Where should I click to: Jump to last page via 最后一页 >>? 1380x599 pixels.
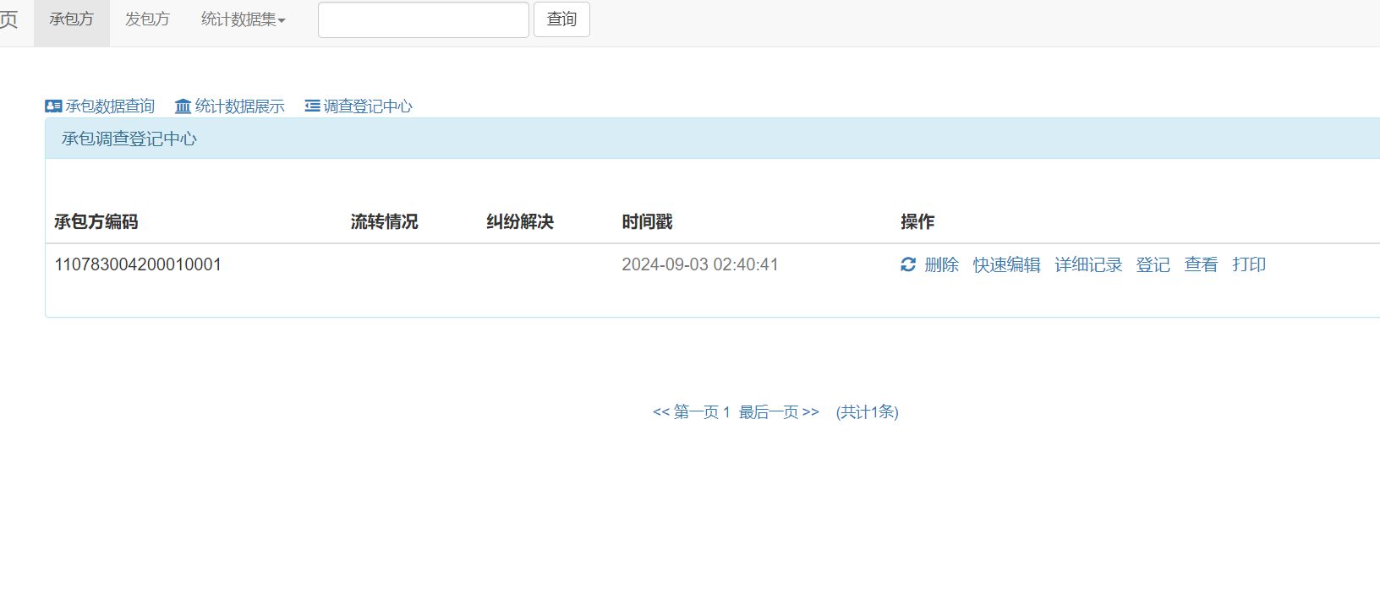[x=779, y=412]
